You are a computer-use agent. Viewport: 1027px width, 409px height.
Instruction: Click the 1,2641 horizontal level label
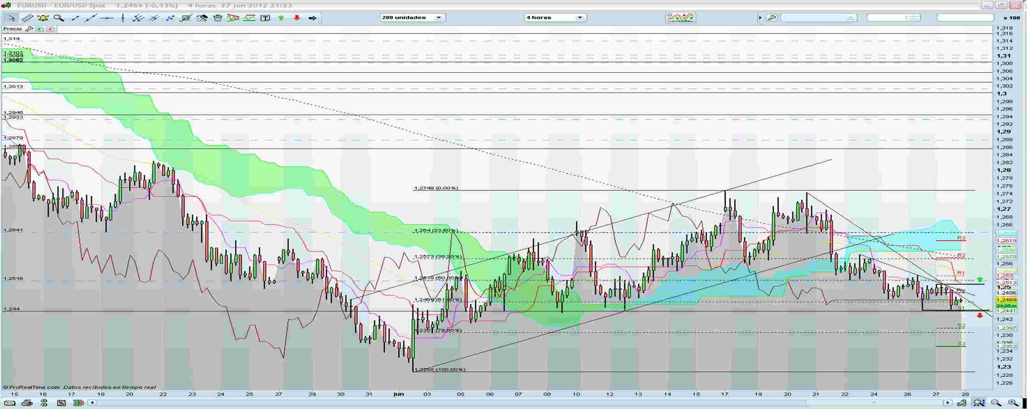(x=13, y=230)
